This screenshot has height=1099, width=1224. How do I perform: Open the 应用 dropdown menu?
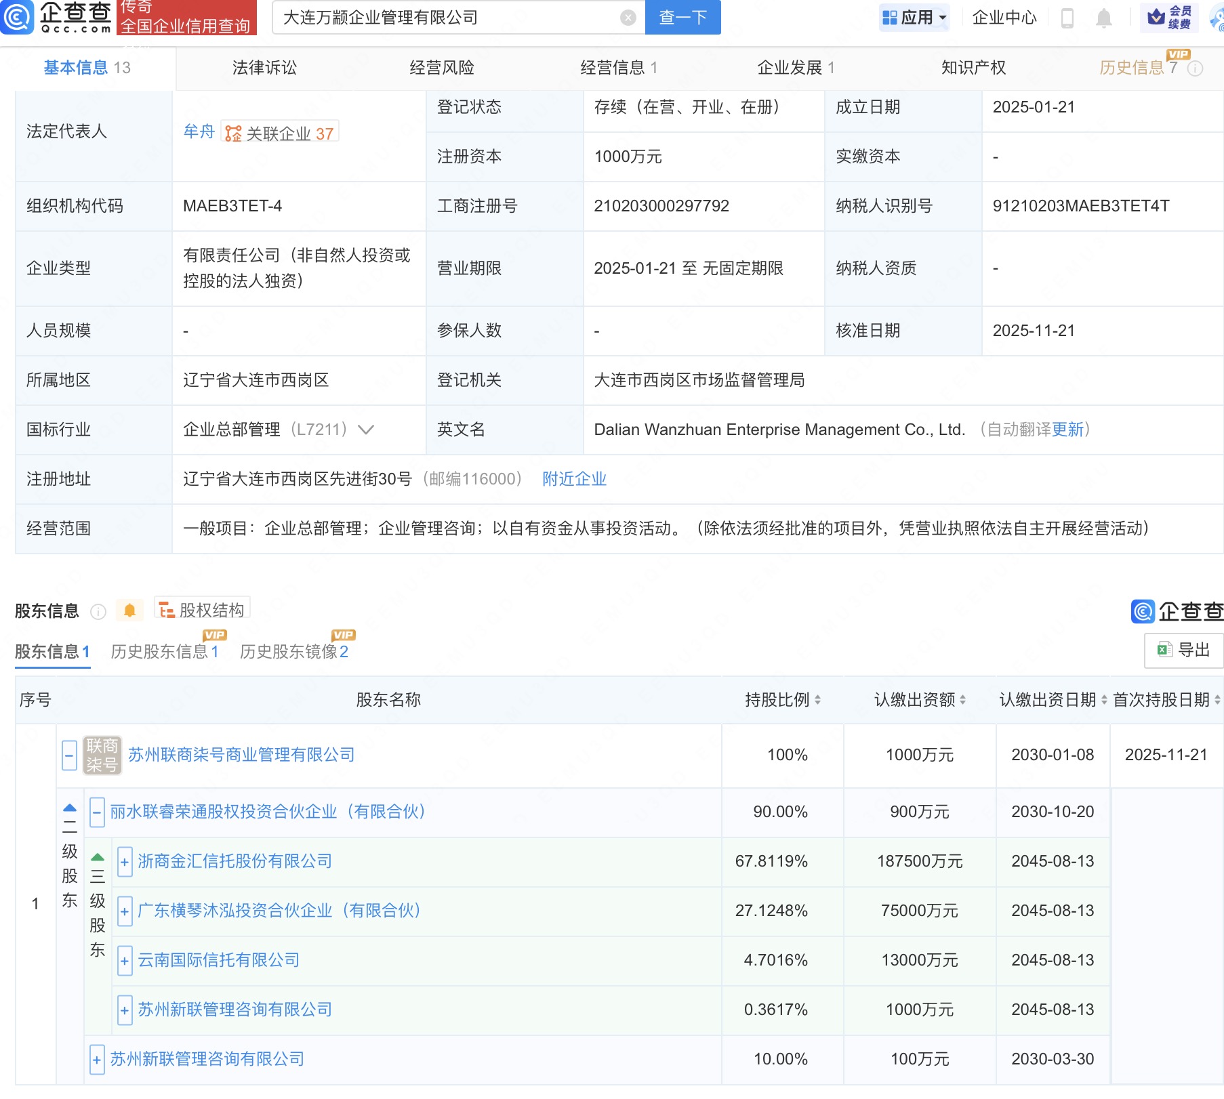(x=915, y=18)
